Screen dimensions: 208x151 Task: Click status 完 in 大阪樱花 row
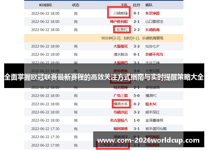click(x=76, y=46)
